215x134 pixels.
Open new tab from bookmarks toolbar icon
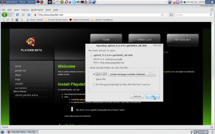[3, 20]
